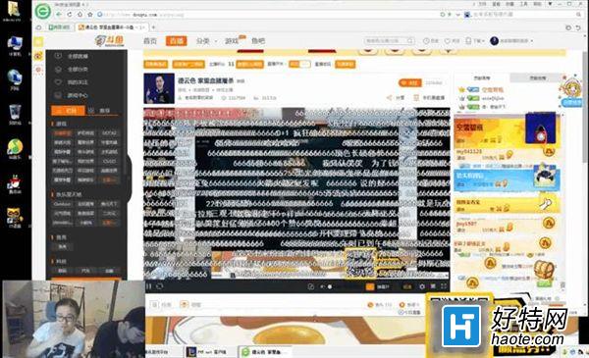Click the browser back arrow

59,15
